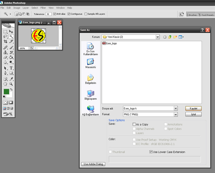This screenshot has width=215, height=173.
Task: Open the Save As help button
Action: coord(202,30)
